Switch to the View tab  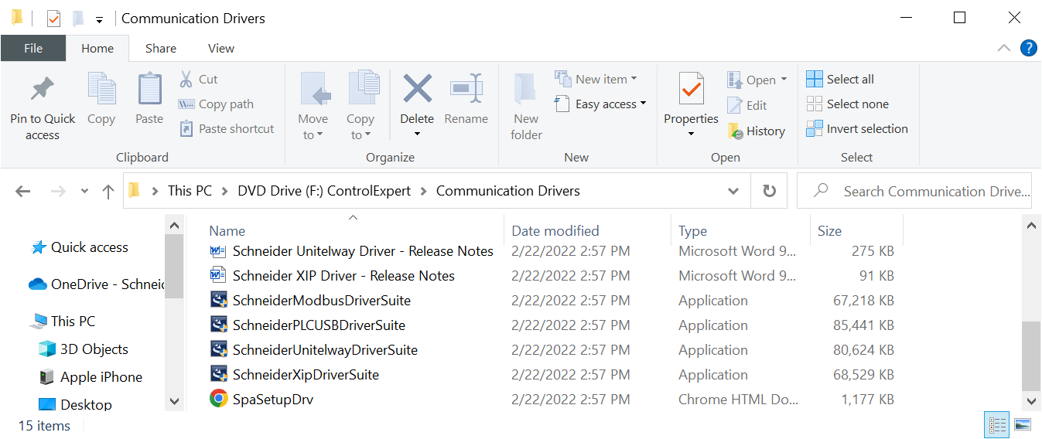tap(221, 48)
